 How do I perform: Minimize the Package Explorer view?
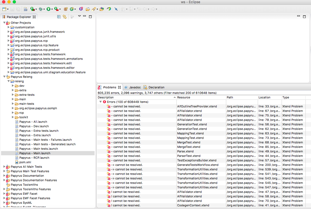tap(85, 16)
